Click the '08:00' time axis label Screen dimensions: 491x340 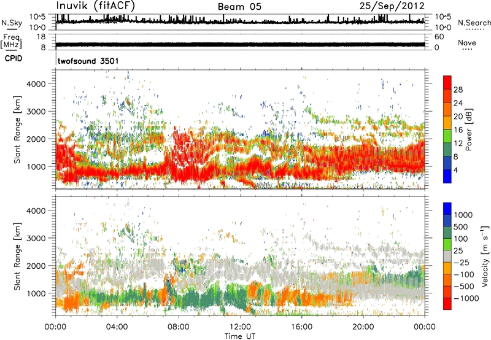(178, 327)
